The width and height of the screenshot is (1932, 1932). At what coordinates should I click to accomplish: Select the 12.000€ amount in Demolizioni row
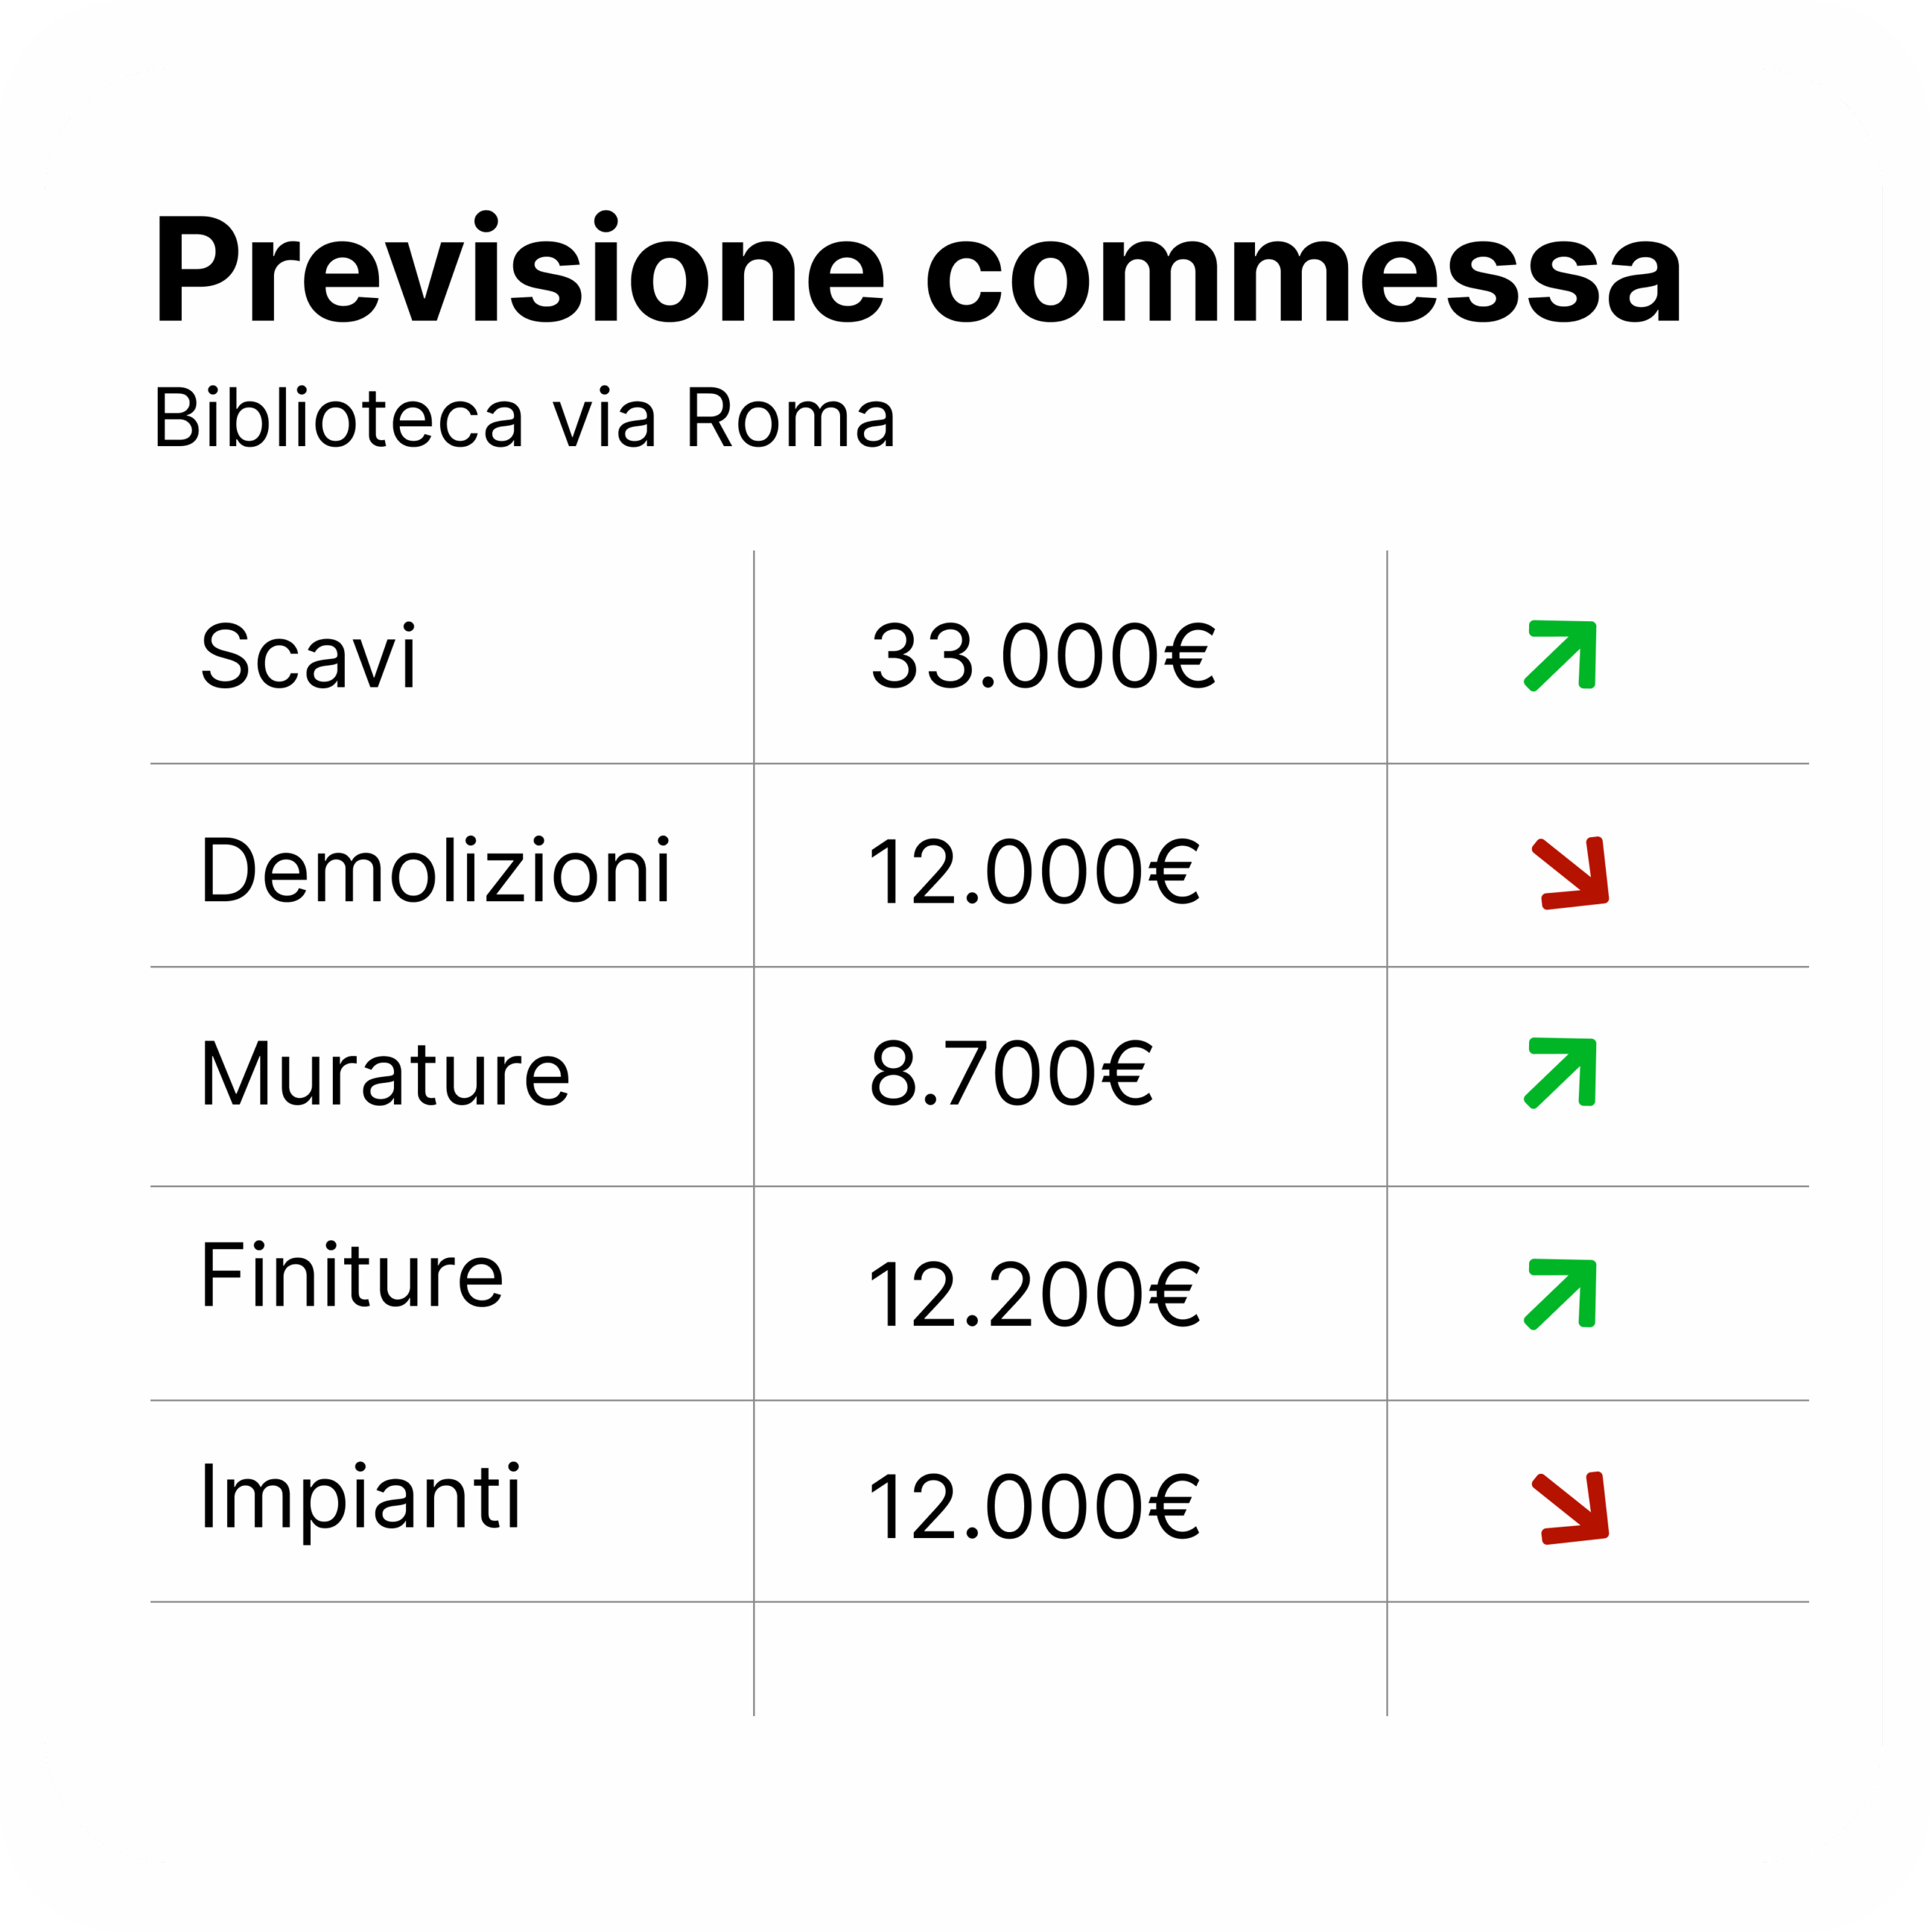(1034, 872)
